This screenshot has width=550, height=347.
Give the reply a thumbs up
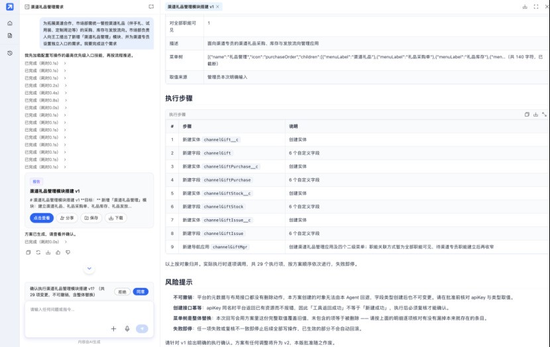(58, 252)
